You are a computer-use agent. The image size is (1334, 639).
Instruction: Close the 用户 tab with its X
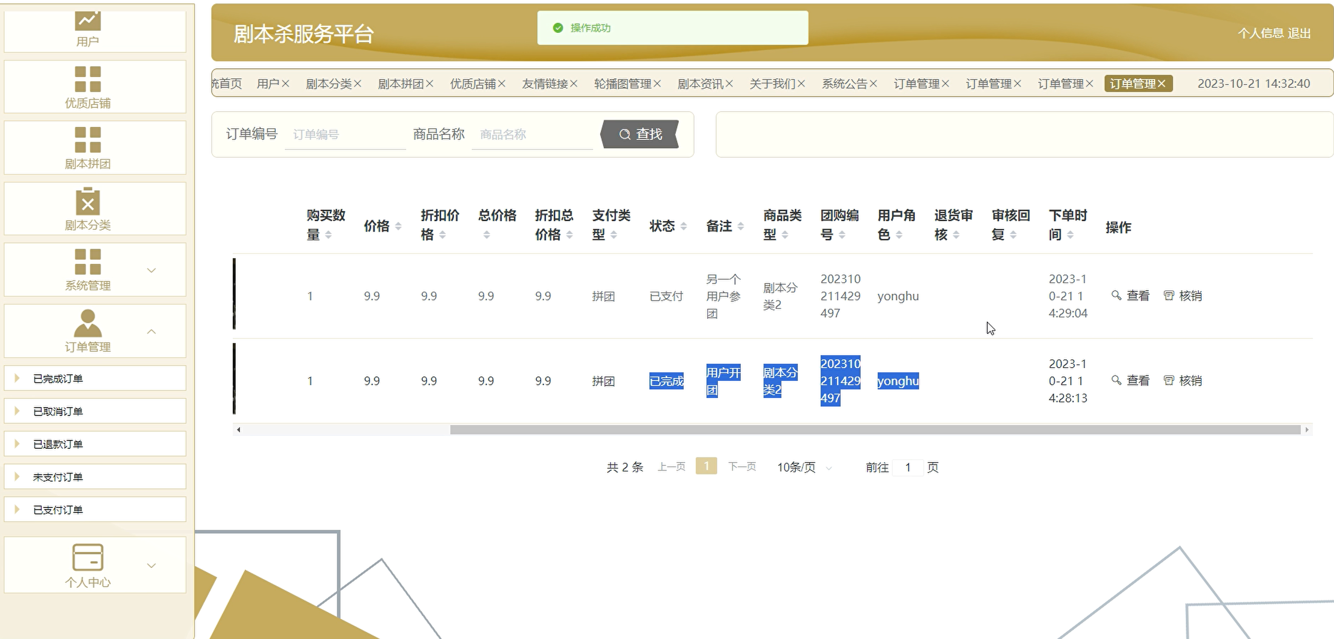(285, 84)
